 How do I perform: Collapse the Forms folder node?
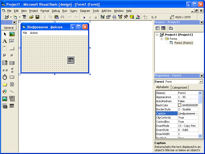(162, 39)
